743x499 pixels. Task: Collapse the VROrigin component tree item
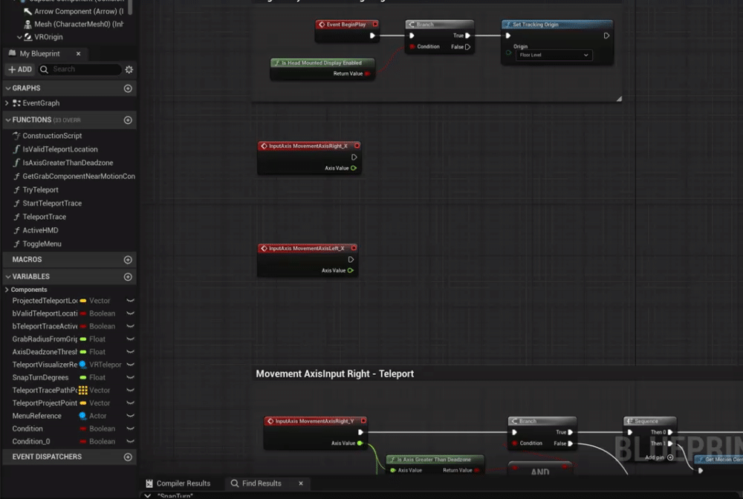click(19, 37)
